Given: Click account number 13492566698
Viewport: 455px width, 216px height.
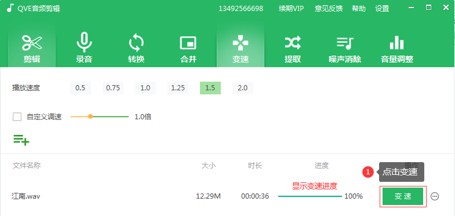Looking at the screenshot, I should 241,9.
